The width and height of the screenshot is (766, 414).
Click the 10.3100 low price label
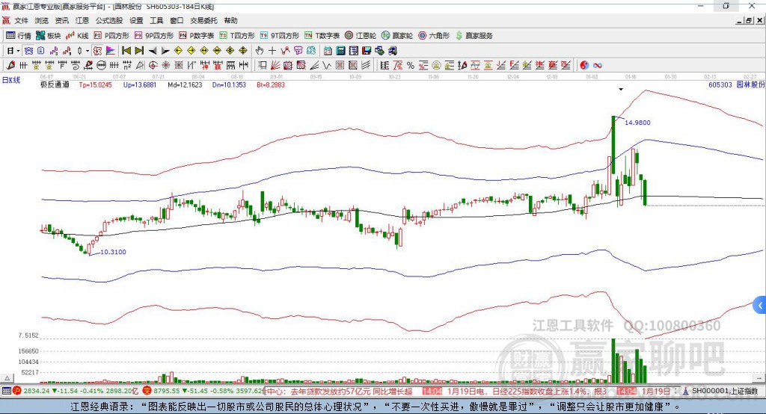click(x=113, y=252)
